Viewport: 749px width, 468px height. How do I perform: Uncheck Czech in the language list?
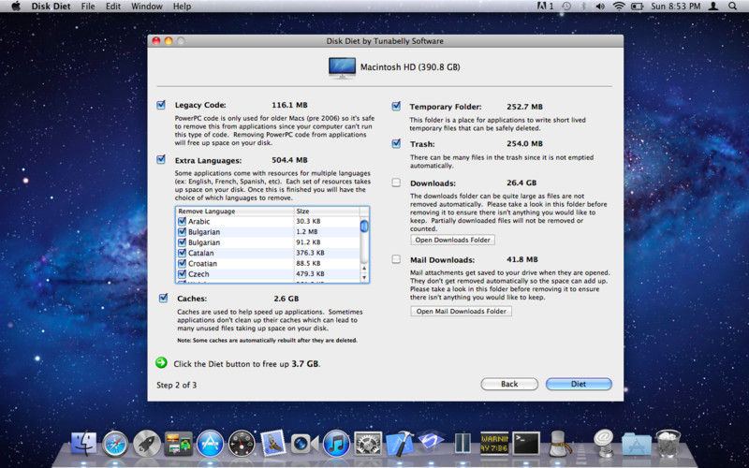(x=182, y=273)
